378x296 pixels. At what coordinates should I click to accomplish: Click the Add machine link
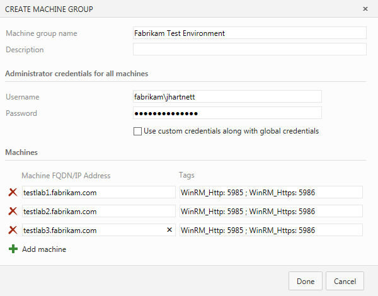[44, 249]
